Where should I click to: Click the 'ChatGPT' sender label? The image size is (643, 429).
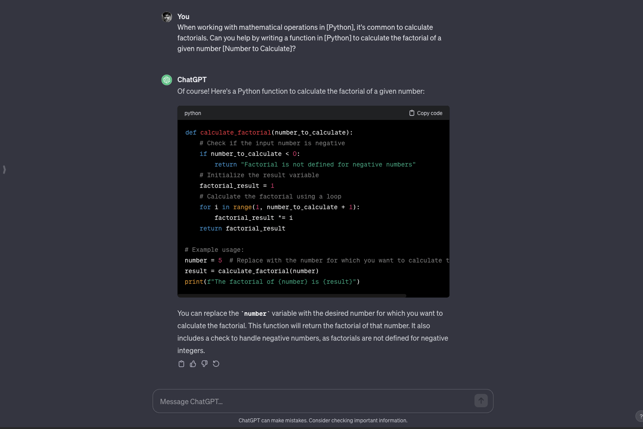pos(192,79)
